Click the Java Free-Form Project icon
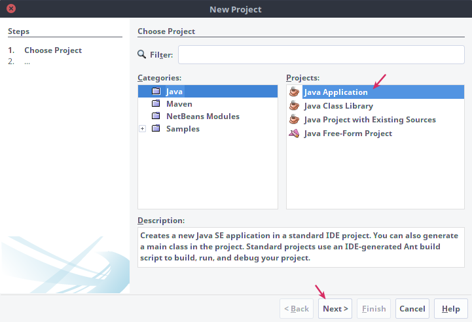The image size is (472, 322). click(x=294, y=133)
